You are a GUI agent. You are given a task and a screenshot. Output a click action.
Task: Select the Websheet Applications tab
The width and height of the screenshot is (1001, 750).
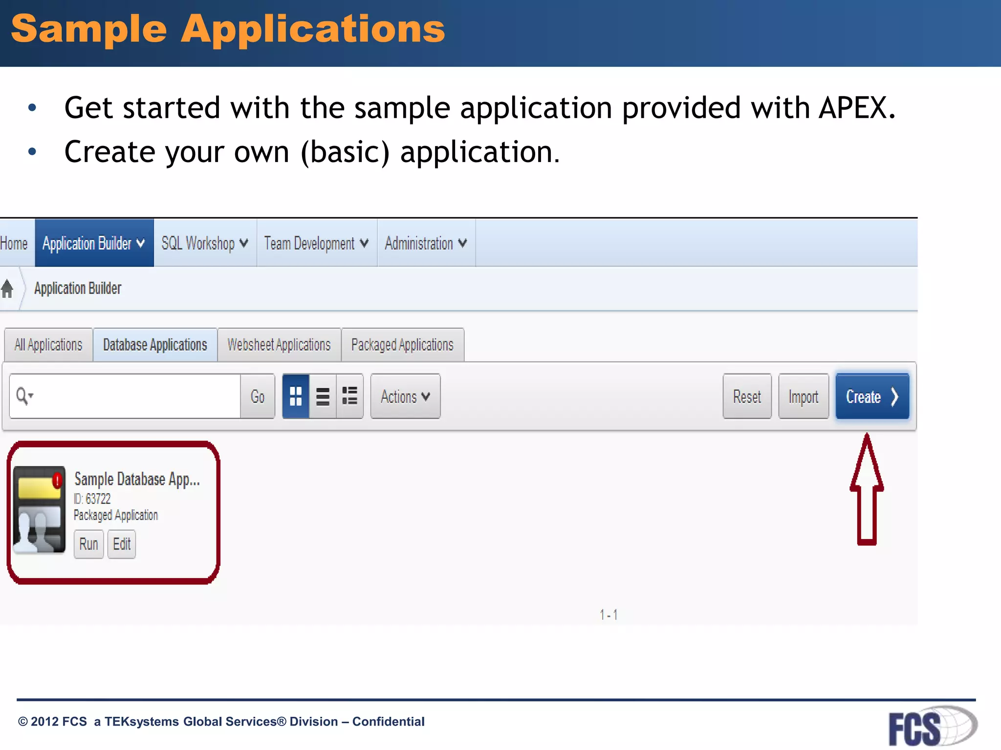pyautogui.click(x=279, y=345)
